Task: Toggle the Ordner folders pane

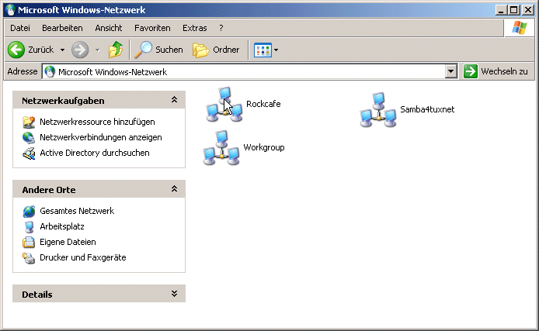Action: [x=216, y=50]
